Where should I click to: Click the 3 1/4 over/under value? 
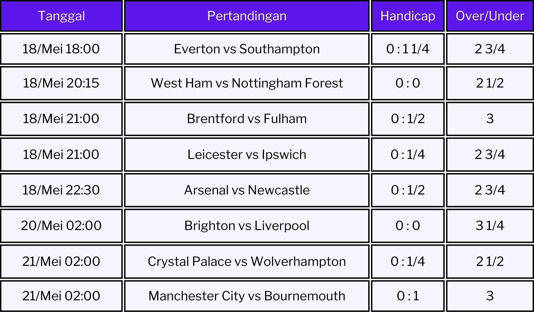click(490, 226)
